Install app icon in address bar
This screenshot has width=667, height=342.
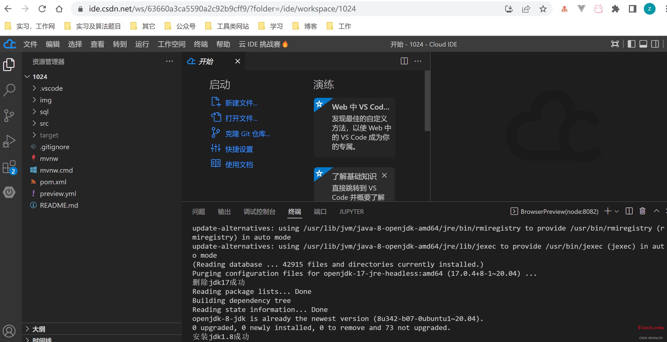click(x=509, y=9)
